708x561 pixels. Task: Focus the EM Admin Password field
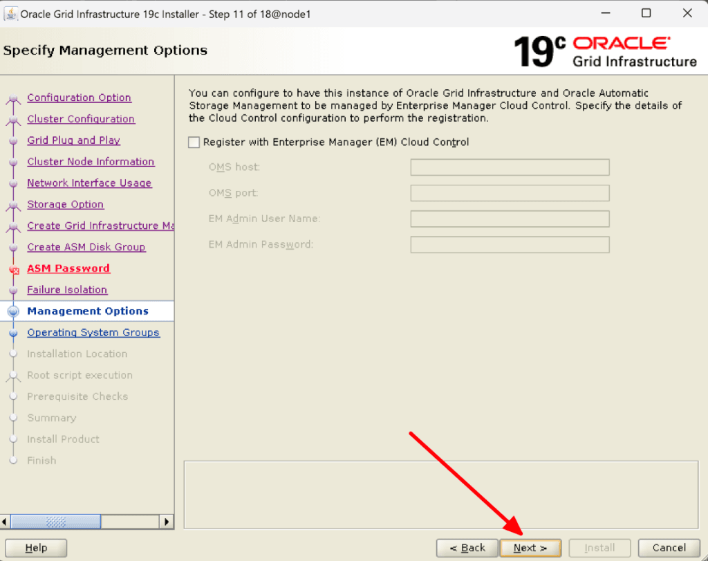[510, 245]
